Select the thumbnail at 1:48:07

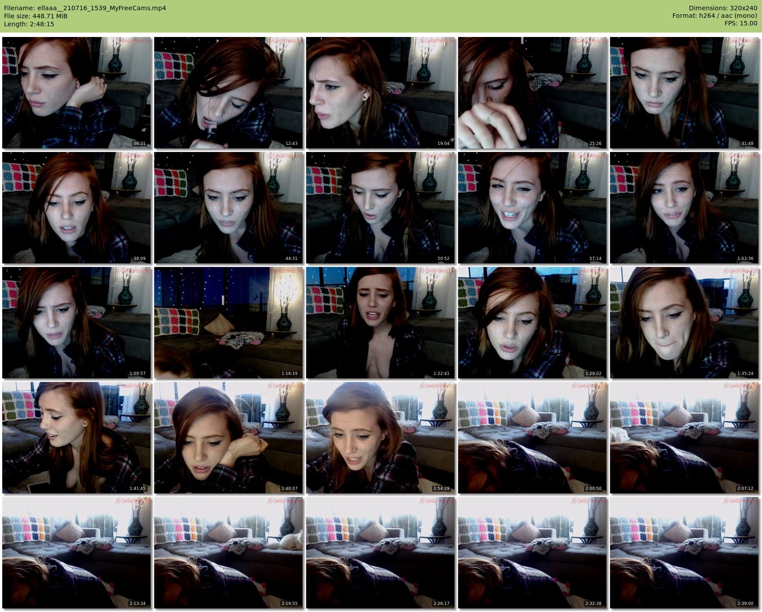click(x=228, y=438)
